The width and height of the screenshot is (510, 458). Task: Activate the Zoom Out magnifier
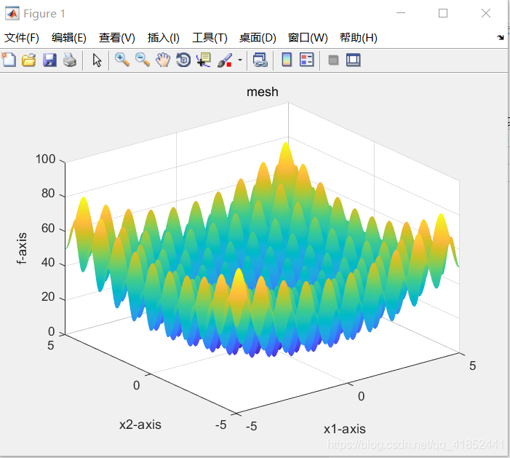[143, 60]
